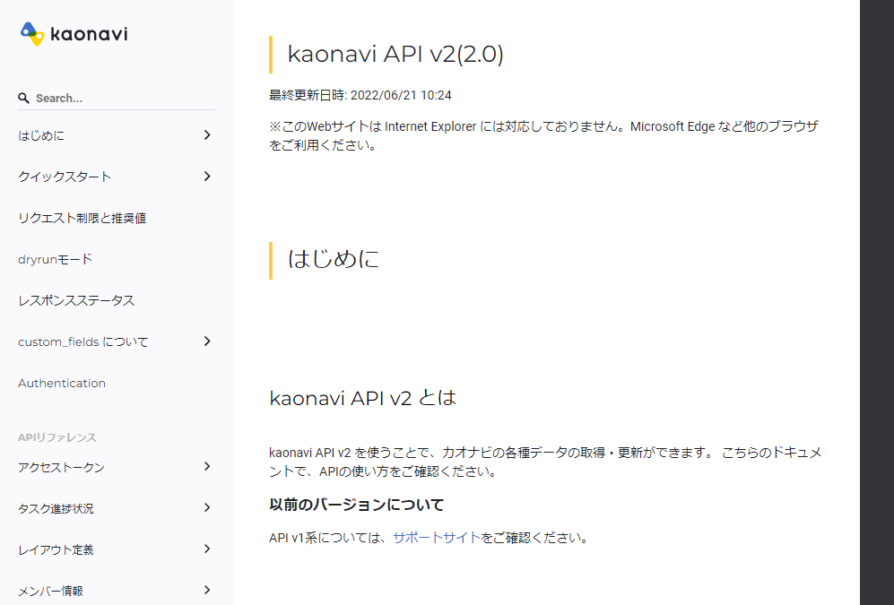894x605 pixels.
Task: Open リクエスト制限と推奨値 in sidebar
Action: 82,218
